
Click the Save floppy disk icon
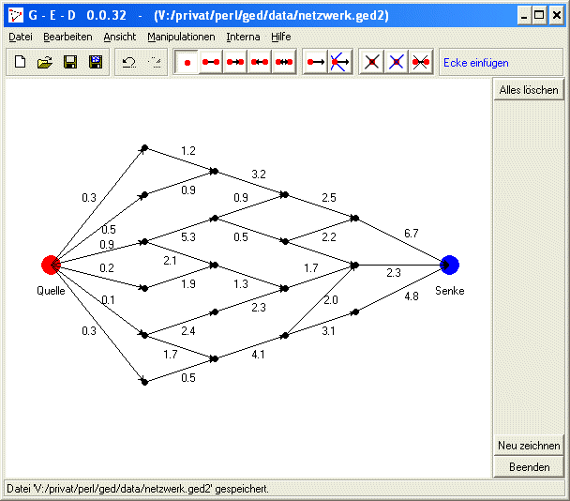pos(70,62)
